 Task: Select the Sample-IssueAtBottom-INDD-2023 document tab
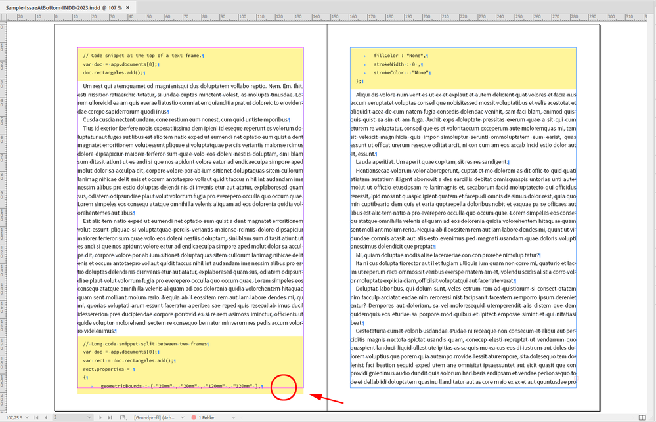click(x=64, y=7)
